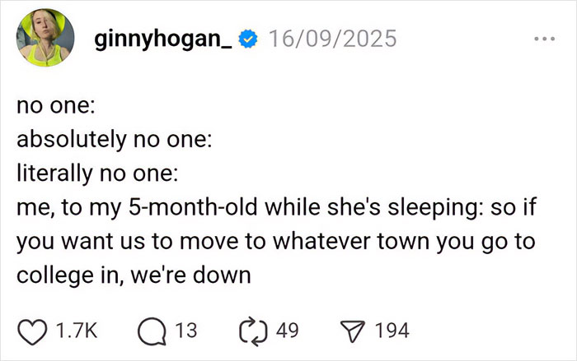Screen dimensions: 577x361
Task: Click the "literally no one:" line
Action: coord(97,174)
